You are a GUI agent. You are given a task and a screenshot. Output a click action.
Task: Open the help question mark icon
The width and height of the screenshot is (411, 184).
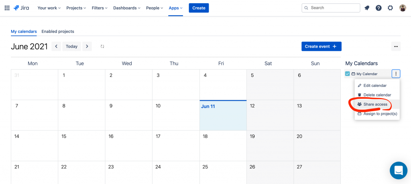click(378, 8)
